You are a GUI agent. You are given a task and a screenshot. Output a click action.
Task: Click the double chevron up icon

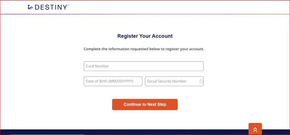click(255, 129)
